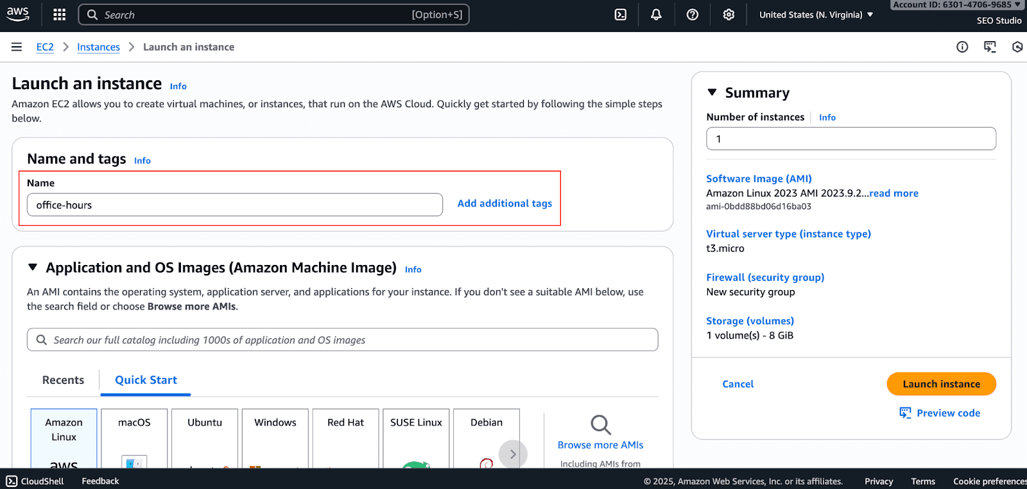Go to EC2 breadcrumb link
1027x489 pixels.
45,47
